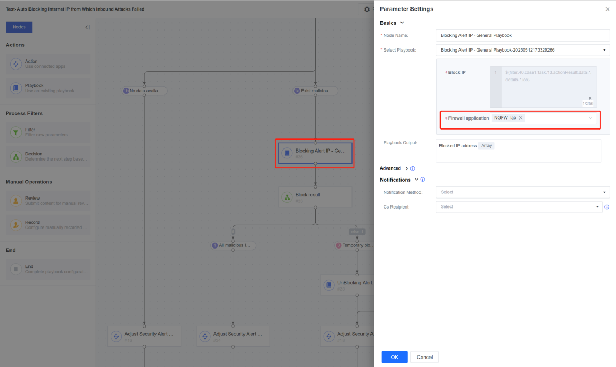Click OK to save parameters
616x367 pixels.
coord(395,357)
